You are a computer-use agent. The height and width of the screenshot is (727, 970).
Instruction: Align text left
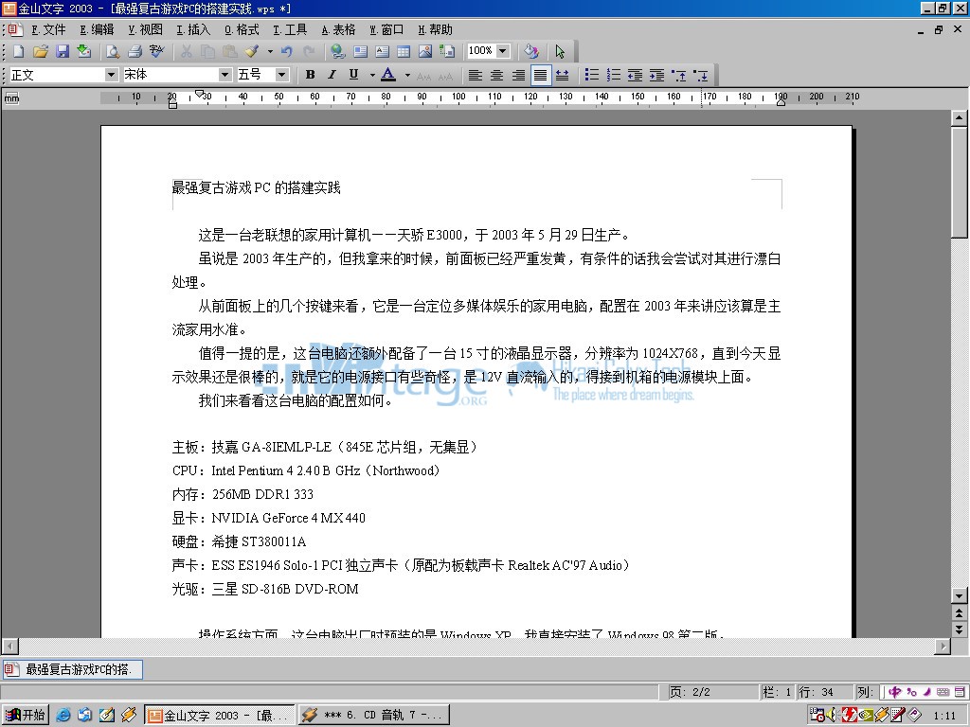475,75
